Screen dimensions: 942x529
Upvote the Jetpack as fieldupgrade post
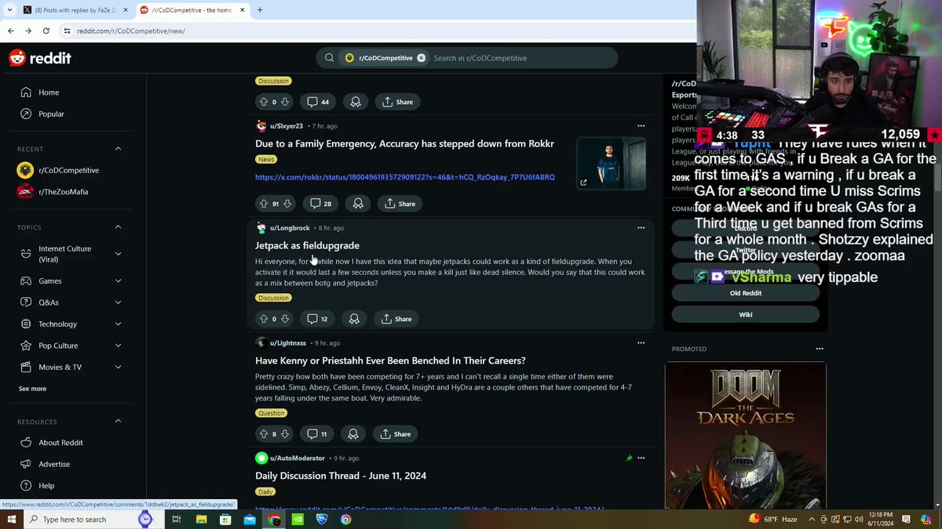coord(263,319)
